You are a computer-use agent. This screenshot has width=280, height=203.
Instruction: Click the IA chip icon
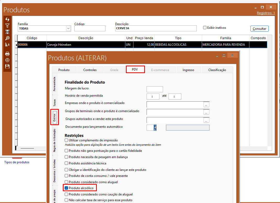point(7,60)
